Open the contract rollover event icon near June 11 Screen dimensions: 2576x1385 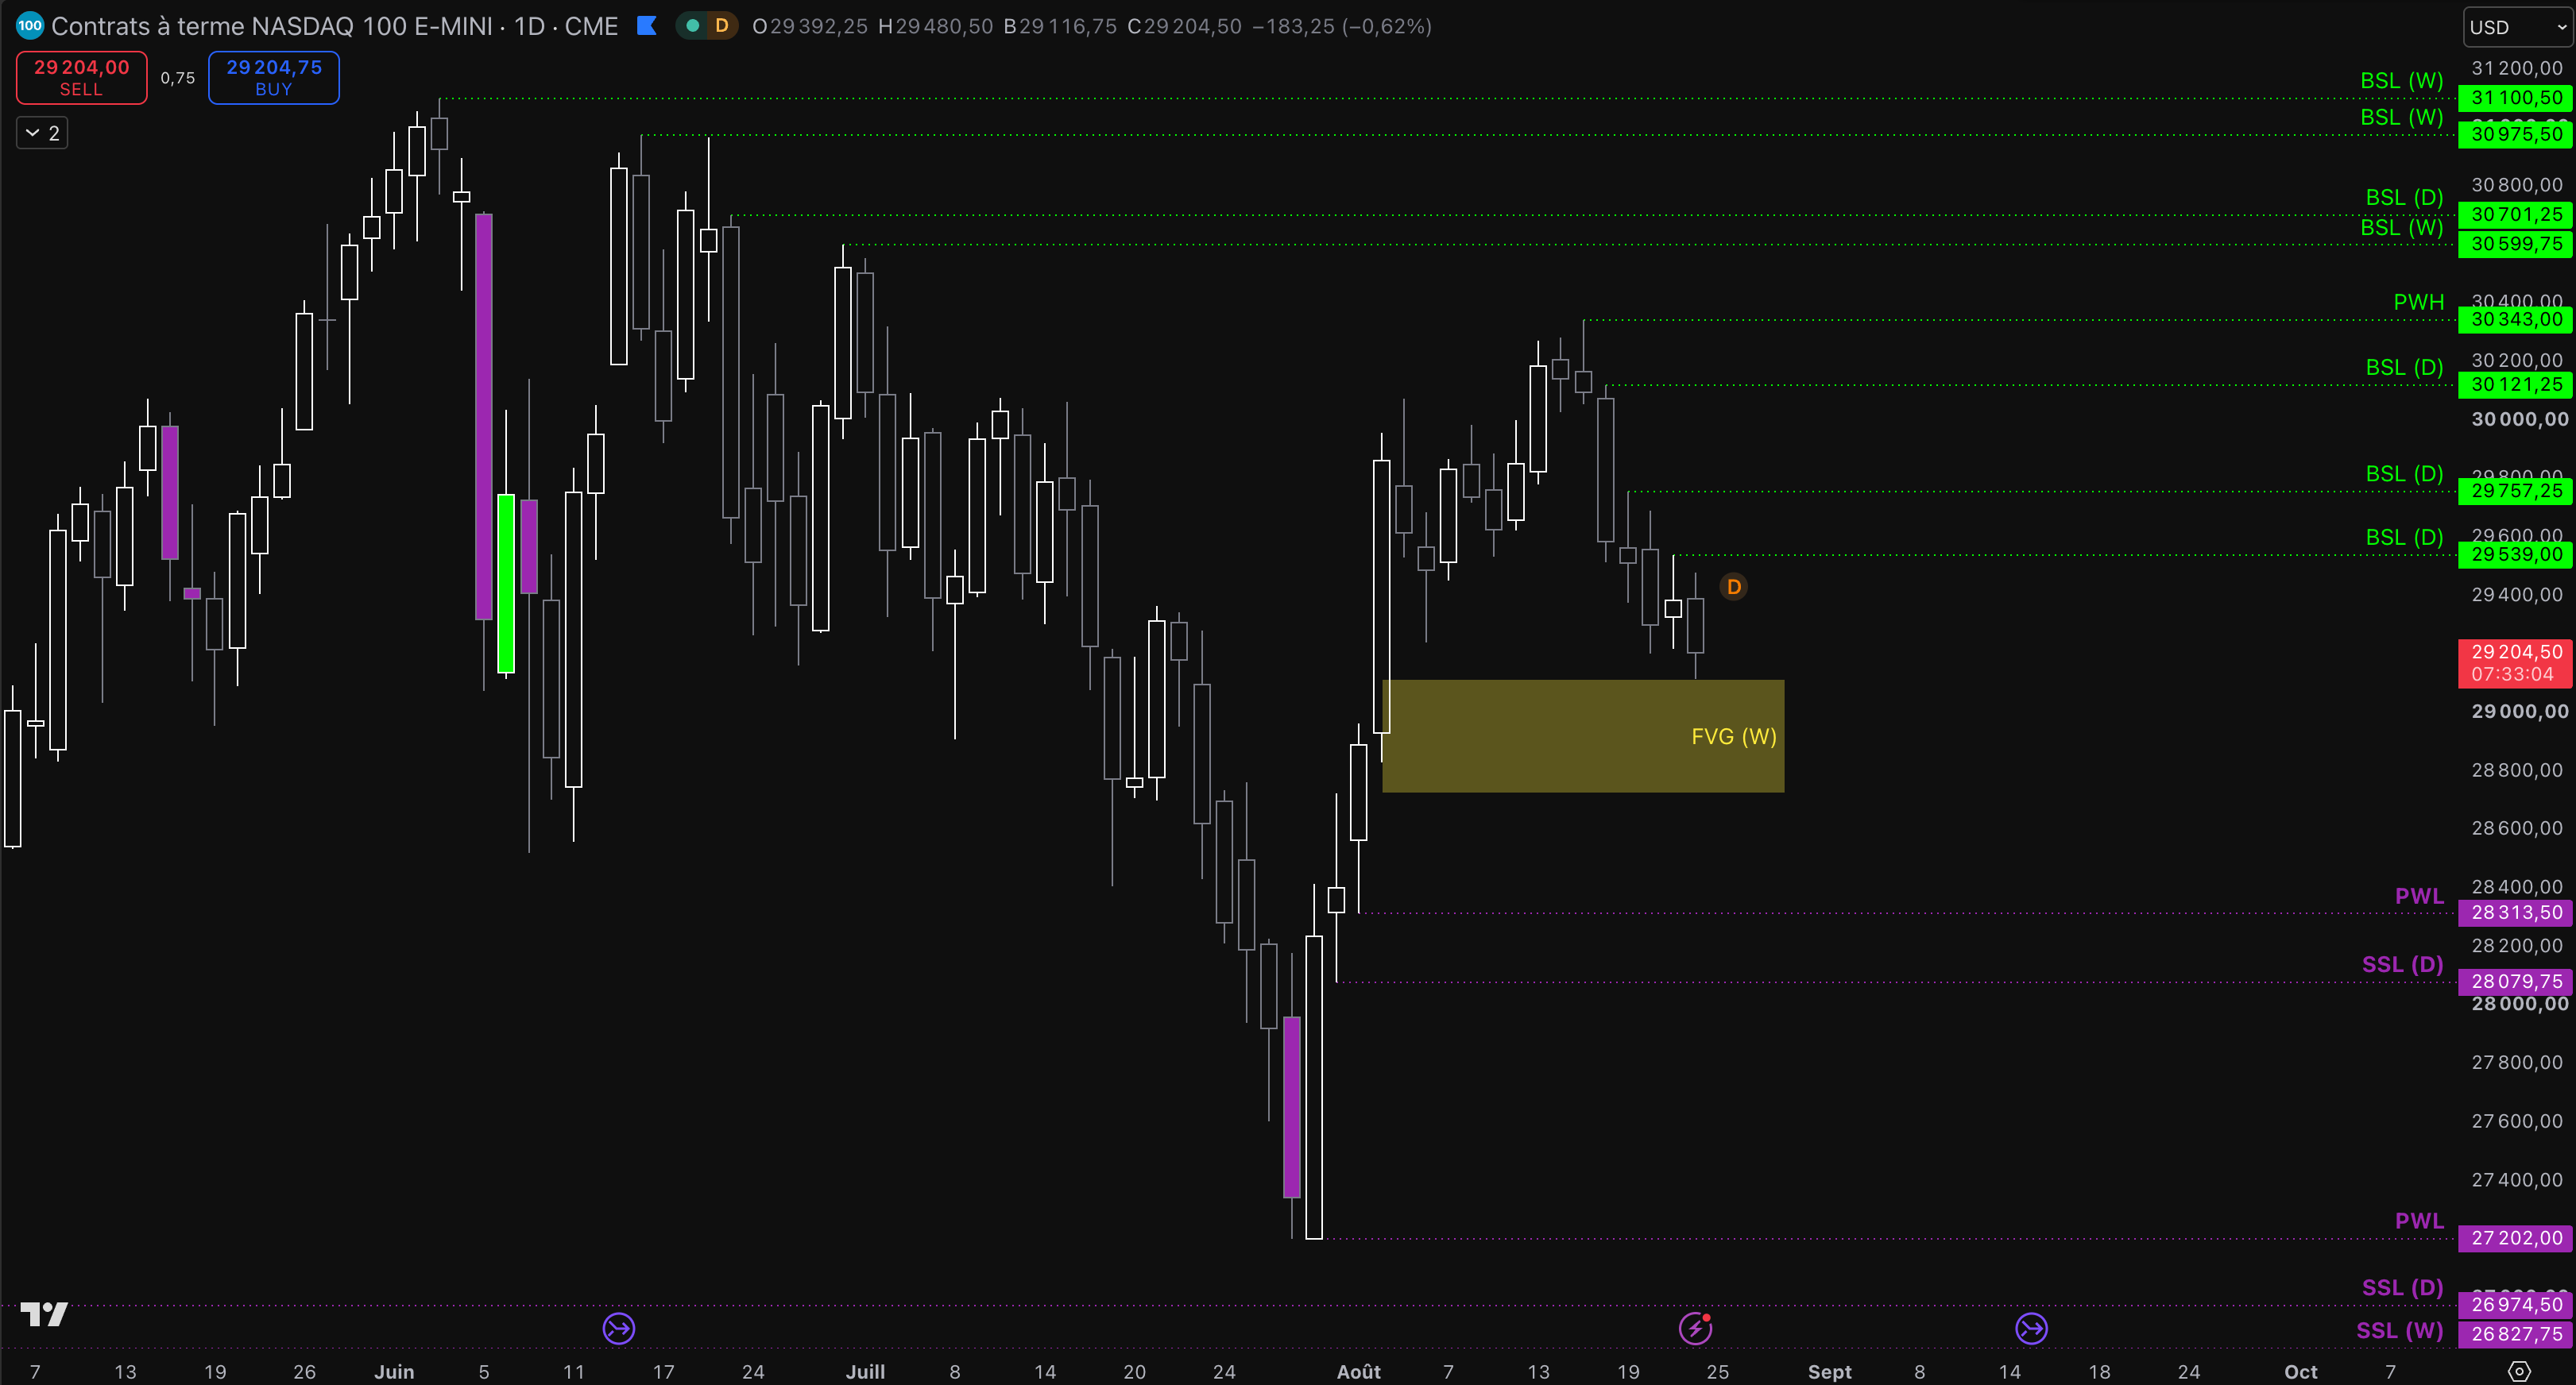619,1328
